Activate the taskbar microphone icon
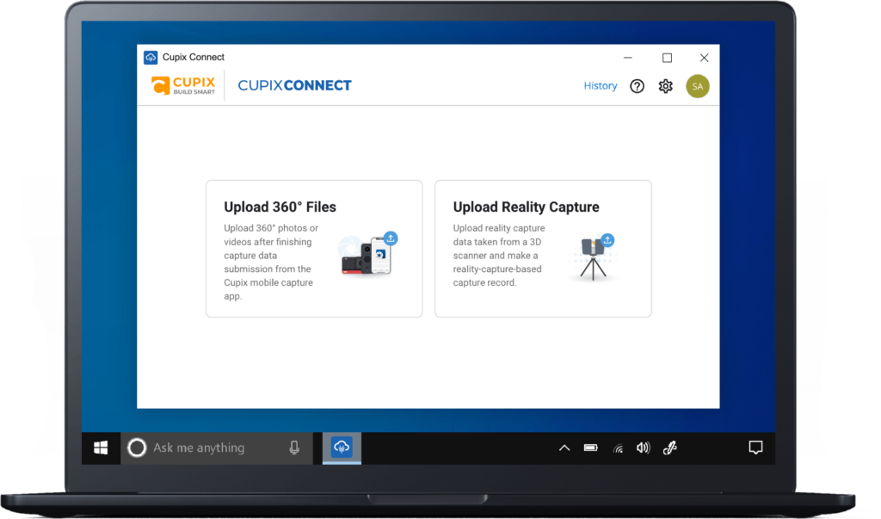 point(294,448)
